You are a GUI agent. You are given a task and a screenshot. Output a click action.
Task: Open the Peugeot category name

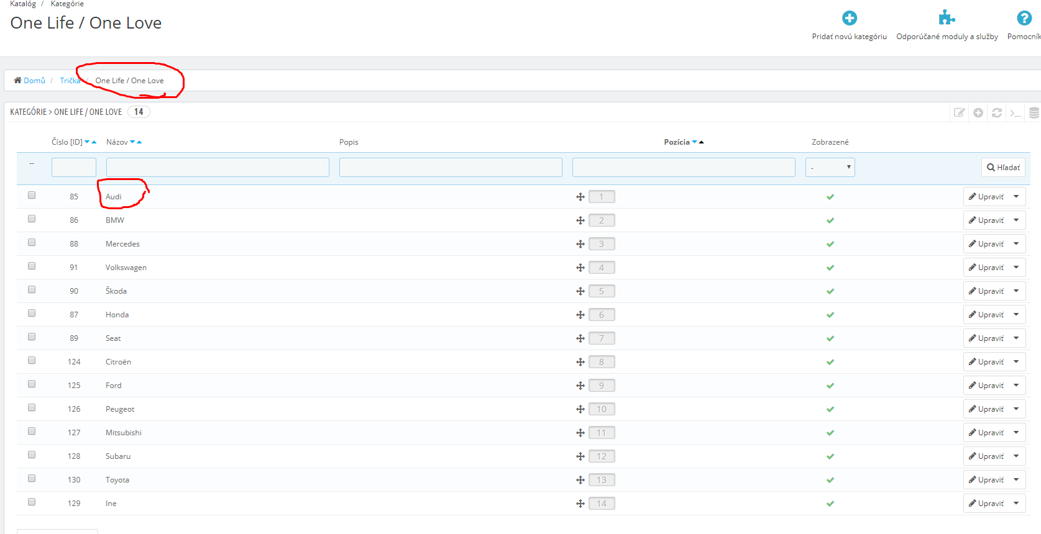(120, 409)
